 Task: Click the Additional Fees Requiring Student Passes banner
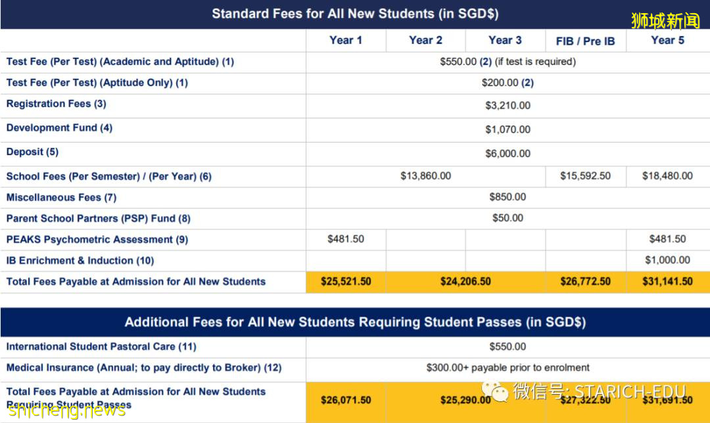[x=355, y=322]
